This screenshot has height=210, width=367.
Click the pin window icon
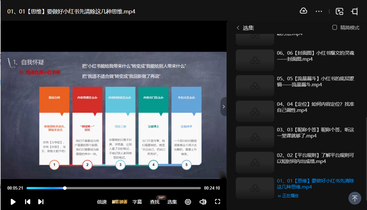tap(355, 12)
